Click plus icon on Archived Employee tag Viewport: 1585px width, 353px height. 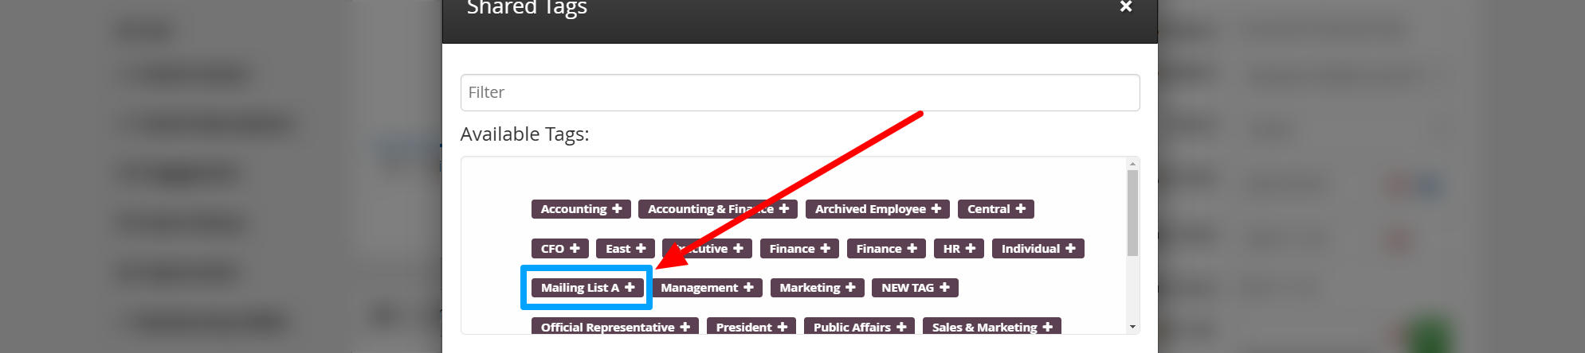[x=936, y=209]
